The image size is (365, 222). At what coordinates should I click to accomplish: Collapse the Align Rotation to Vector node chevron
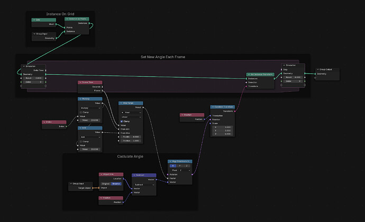pyautogui.click(x=170, y=161)
